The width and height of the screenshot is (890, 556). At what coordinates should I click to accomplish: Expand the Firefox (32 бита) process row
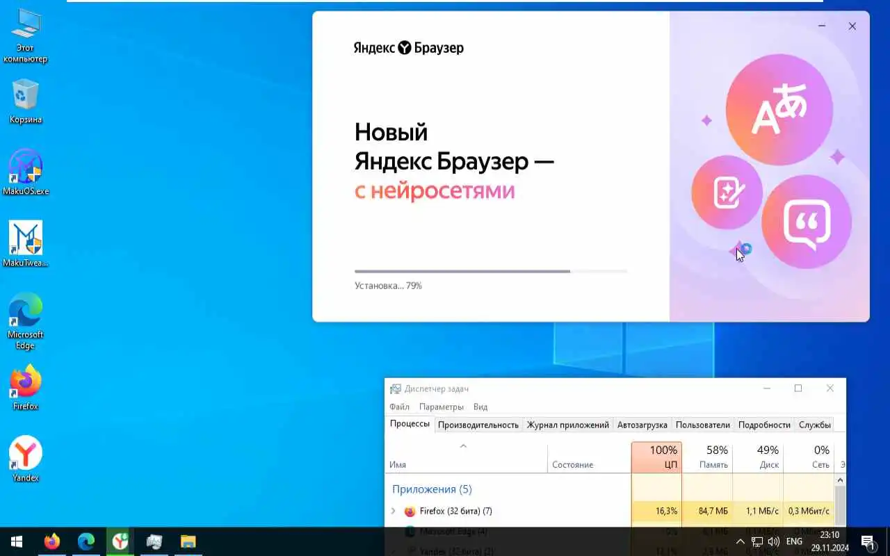(393, 512)
